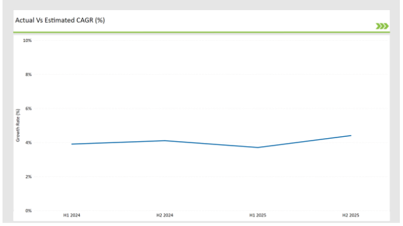Click the blue line between H1 2024 and H2 2024

coord(118,142)
